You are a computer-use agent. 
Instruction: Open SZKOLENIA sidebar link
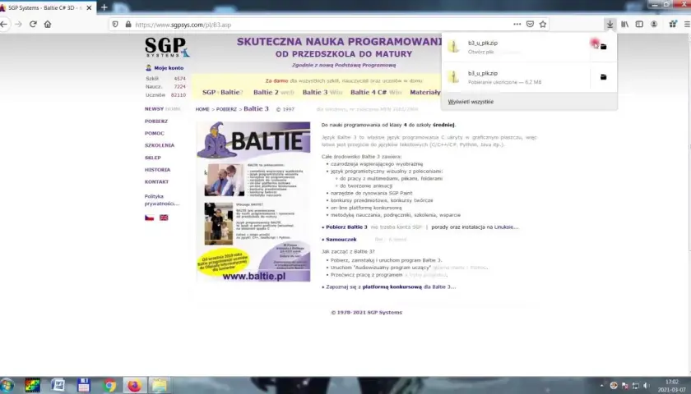pyautogui.click(x=160, y=145)
